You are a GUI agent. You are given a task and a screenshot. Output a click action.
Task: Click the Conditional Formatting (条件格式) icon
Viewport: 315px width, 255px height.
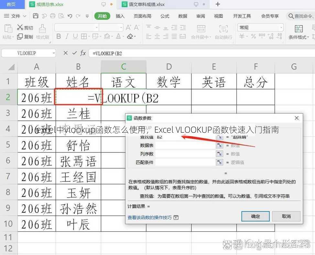pos(299,29)
